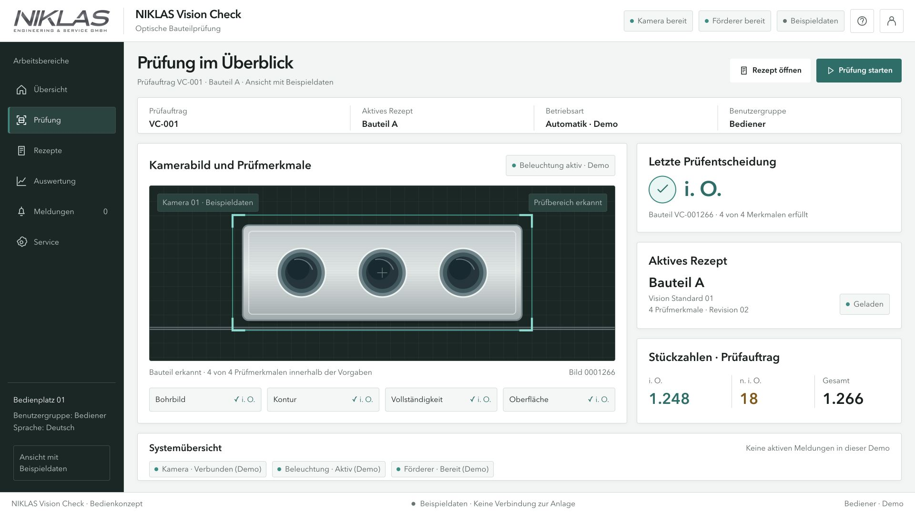The image size is (915, 515).
Task: Click the Kamera 01 · Beispieldaten label
Action: point(208,203)
